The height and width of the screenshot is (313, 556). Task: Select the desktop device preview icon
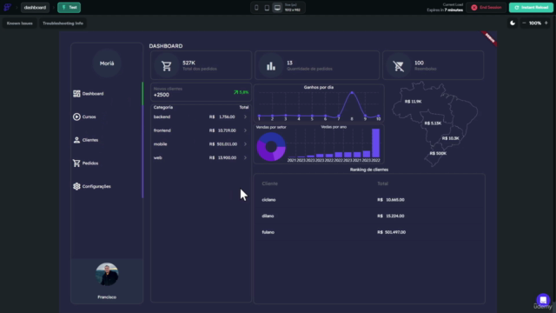277,8
